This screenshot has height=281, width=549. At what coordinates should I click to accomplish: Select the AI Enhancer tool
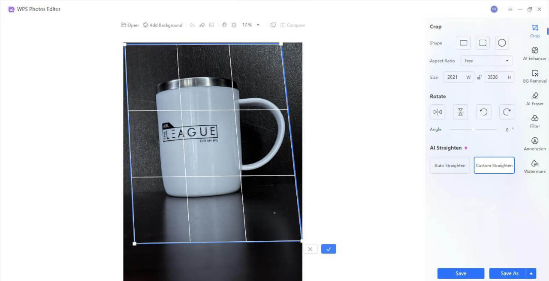pyautogui.click(x=534, y=53)
